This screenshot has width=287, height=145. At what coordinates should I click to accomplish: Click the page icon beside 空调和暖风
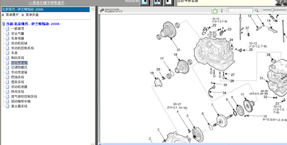pyautogui.click(x=7, y=68)
